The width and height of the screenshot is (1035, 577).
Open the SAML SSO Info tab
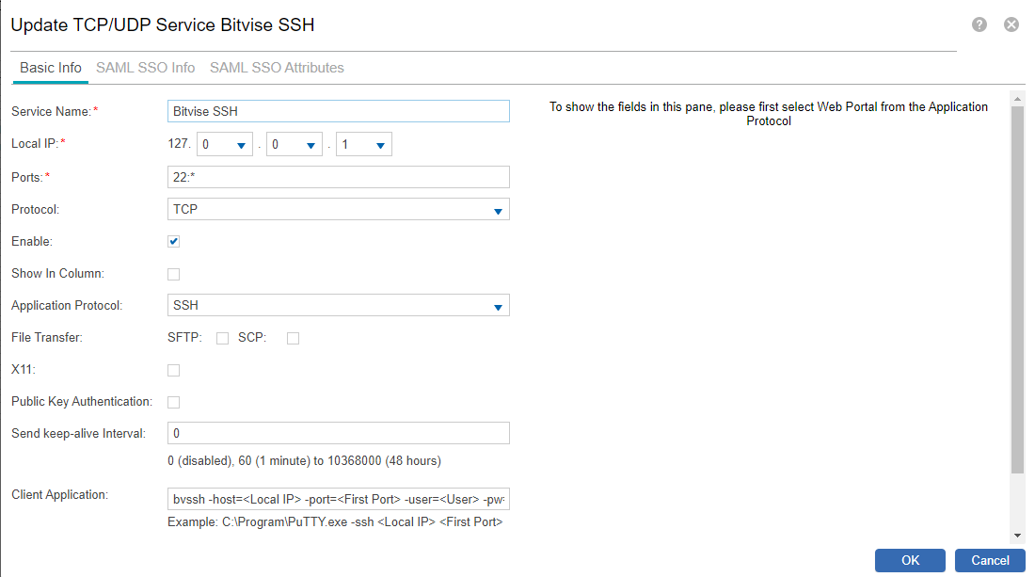click(145, 68)
